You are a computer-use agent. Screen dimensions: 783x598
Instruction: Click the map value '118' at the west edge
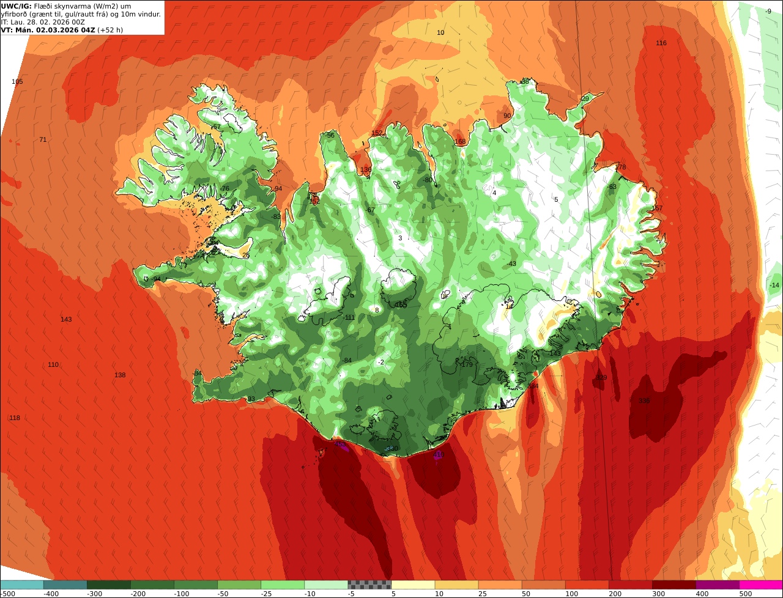coord(15,418)
